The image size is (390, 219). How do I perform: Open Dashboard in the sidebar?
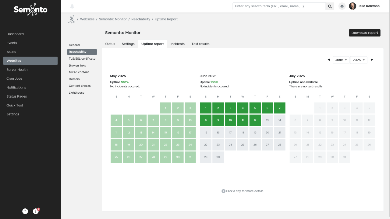pos(30,34)
